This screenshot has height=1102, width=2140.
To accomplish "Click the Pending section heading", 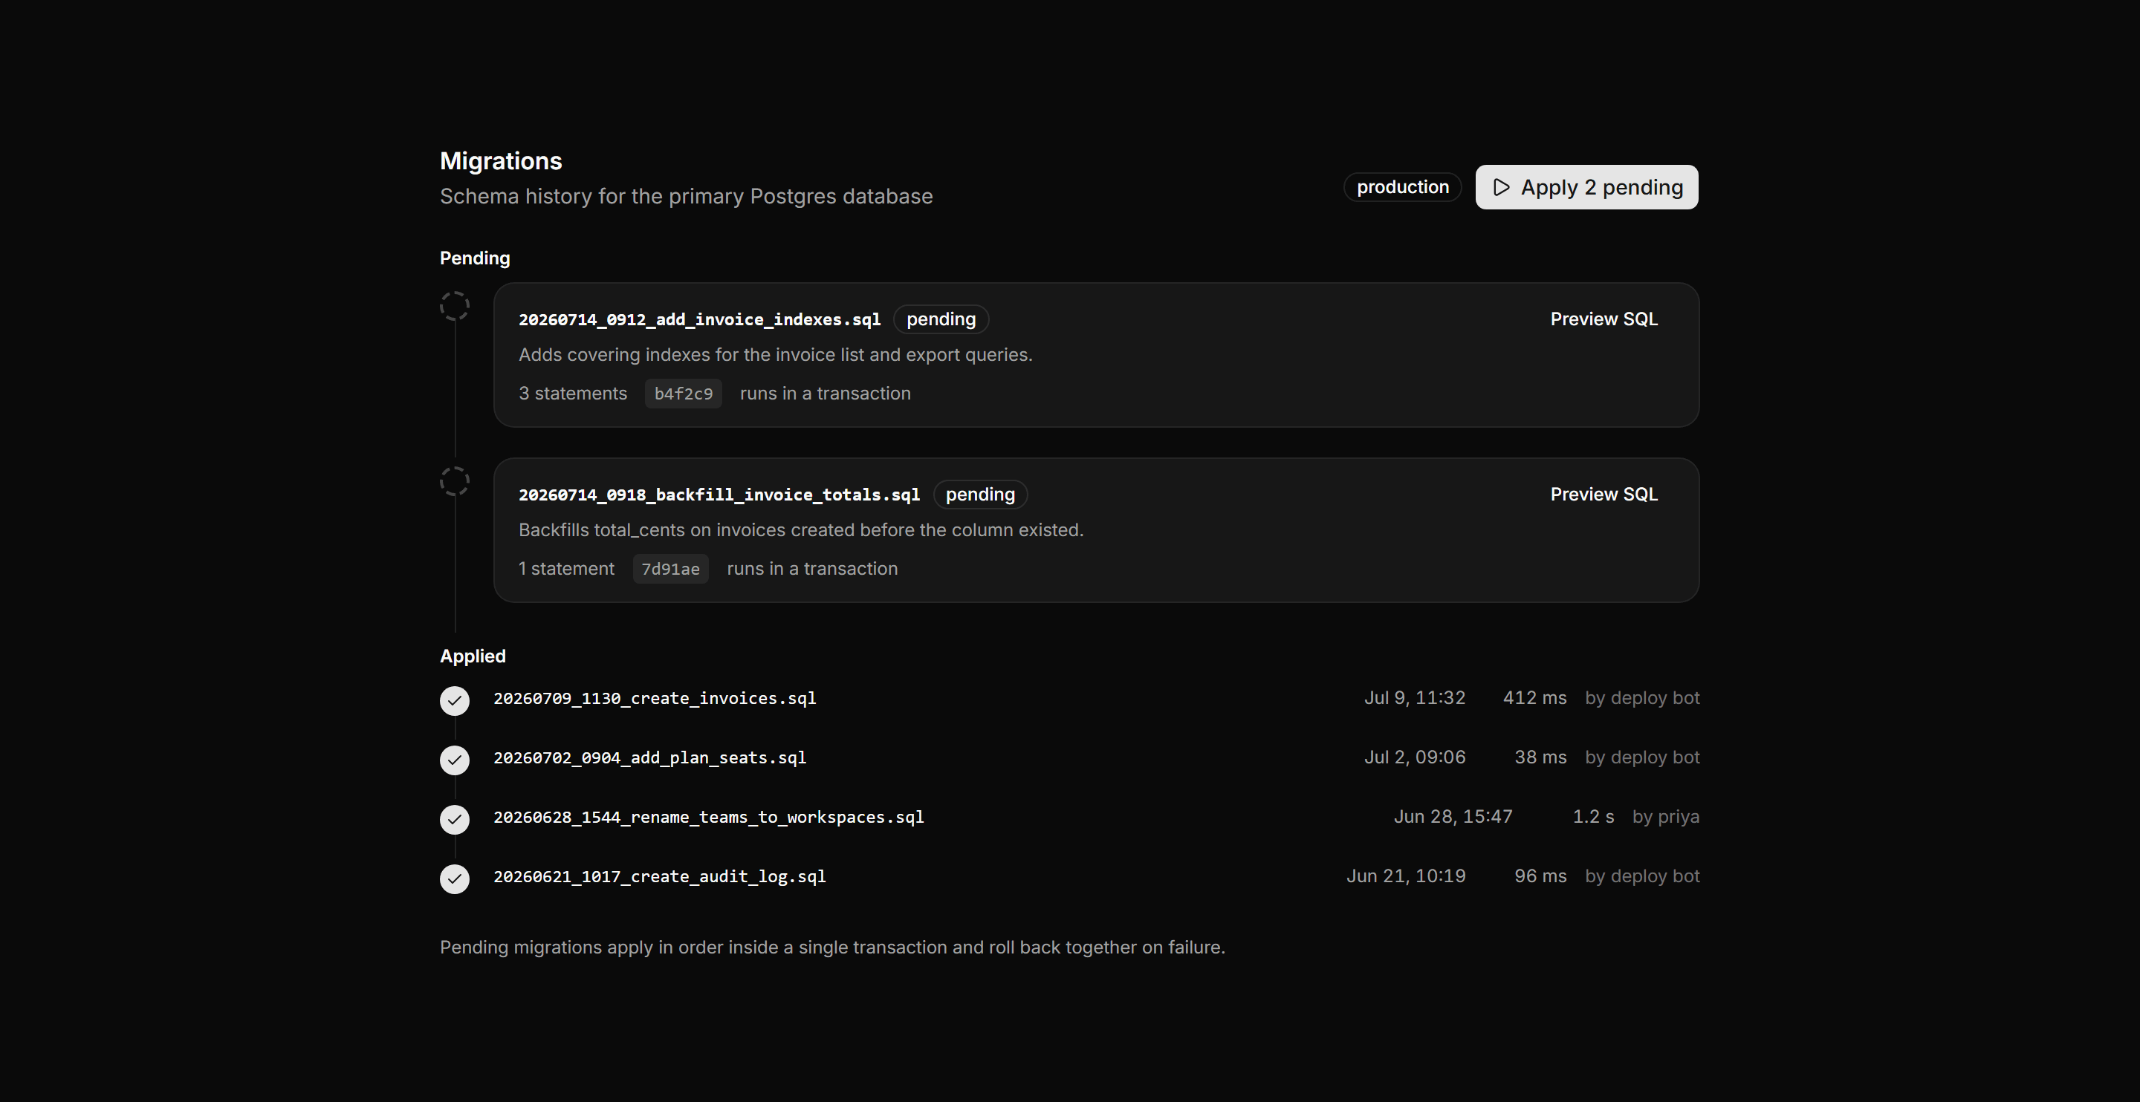I will (474, 258).
